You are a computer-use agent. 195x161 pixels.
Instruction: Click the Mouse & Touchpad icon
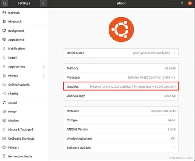[x=4, y=129]
